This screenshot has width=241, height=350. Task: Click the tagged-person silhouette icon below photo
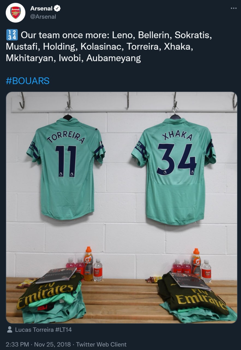pyautogui.click(x=10, y=330)
